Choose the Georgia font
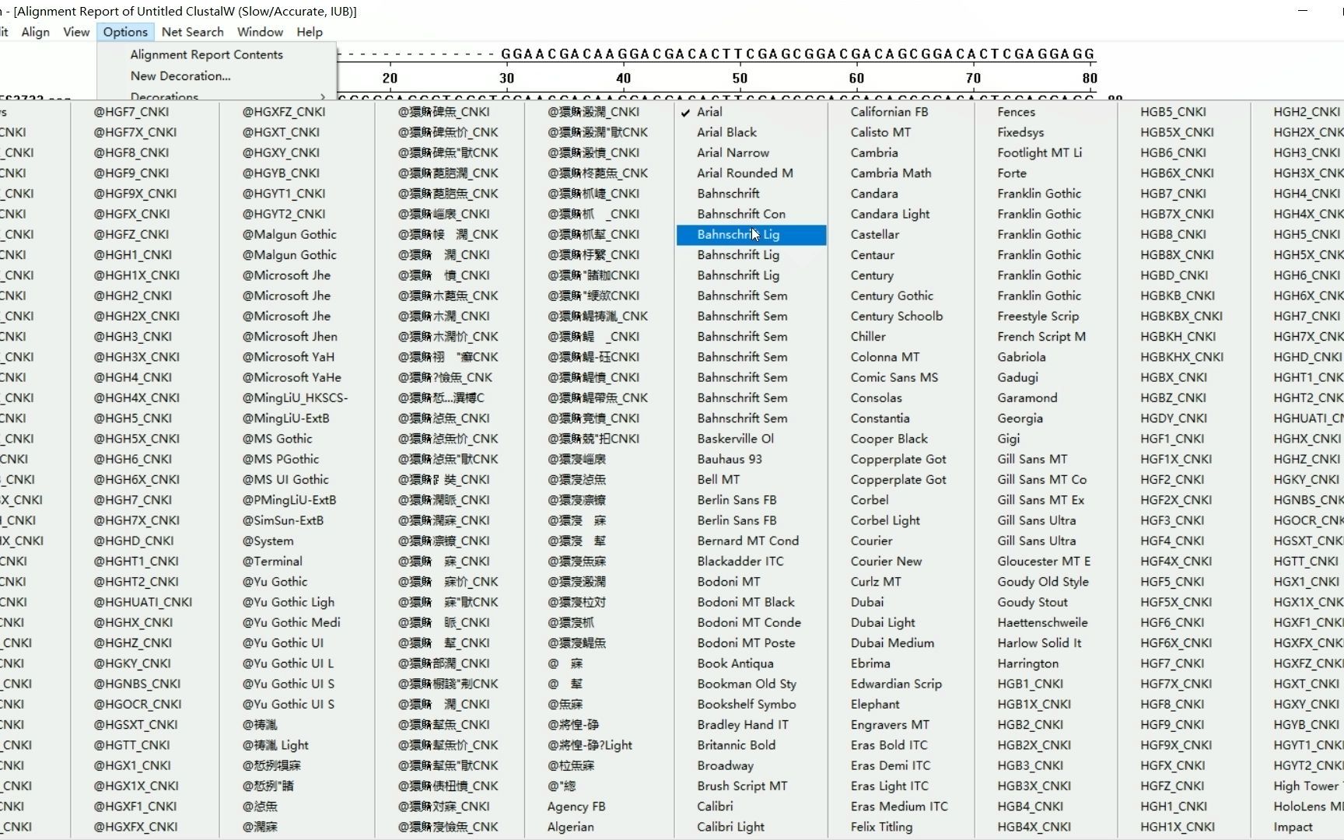The height and width of the screenshot is (840, 1344). click(x=1020, y=418)
